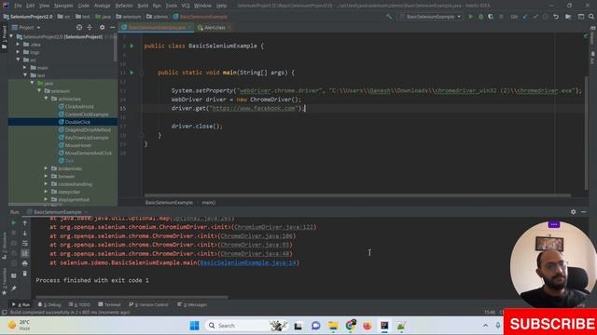
Task: Expand the brokenlinks package
Action: (x=46, y=168)
